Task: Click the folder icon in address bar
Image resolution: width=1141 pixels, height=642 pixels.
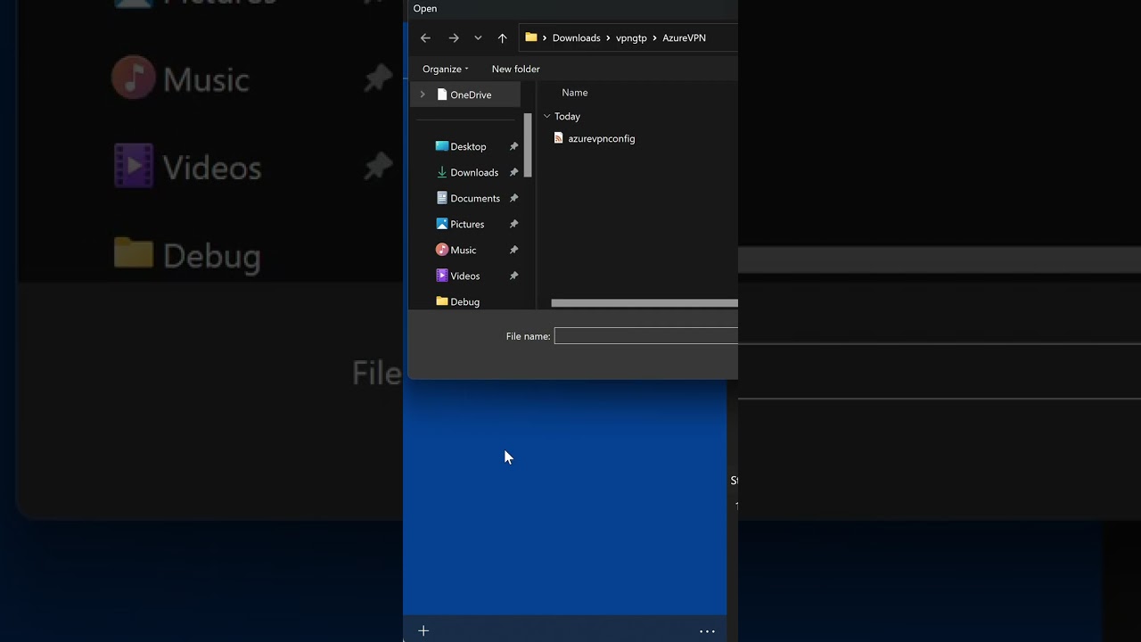Action: point(531,37)
